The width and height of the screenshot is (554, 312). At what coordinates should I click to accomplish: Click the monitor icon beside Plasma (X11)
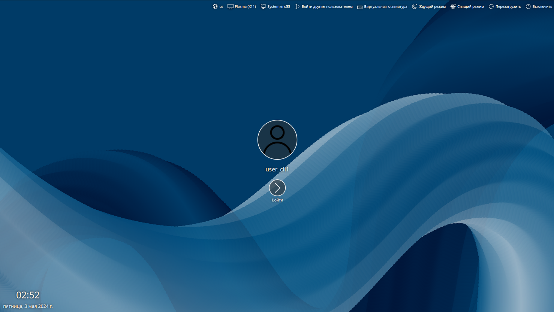pos(230,6)
